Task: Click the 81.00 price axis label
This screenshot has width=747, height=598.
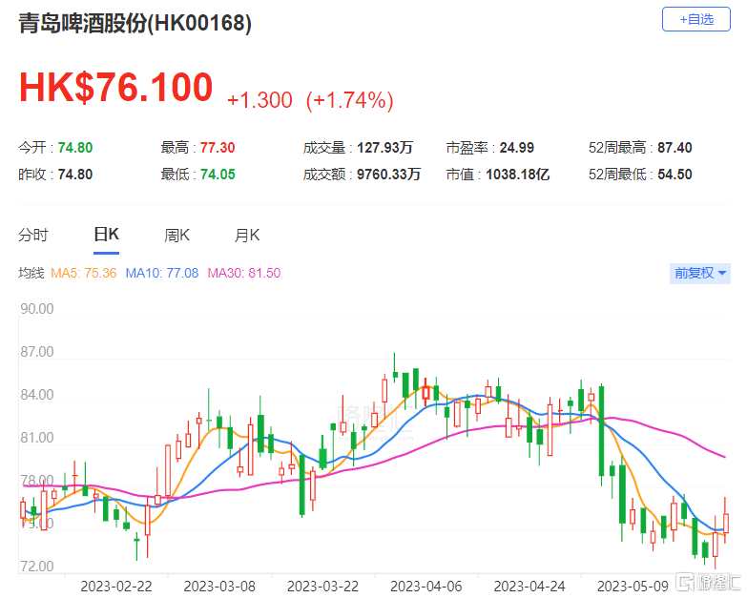Action: click(36, 438)
